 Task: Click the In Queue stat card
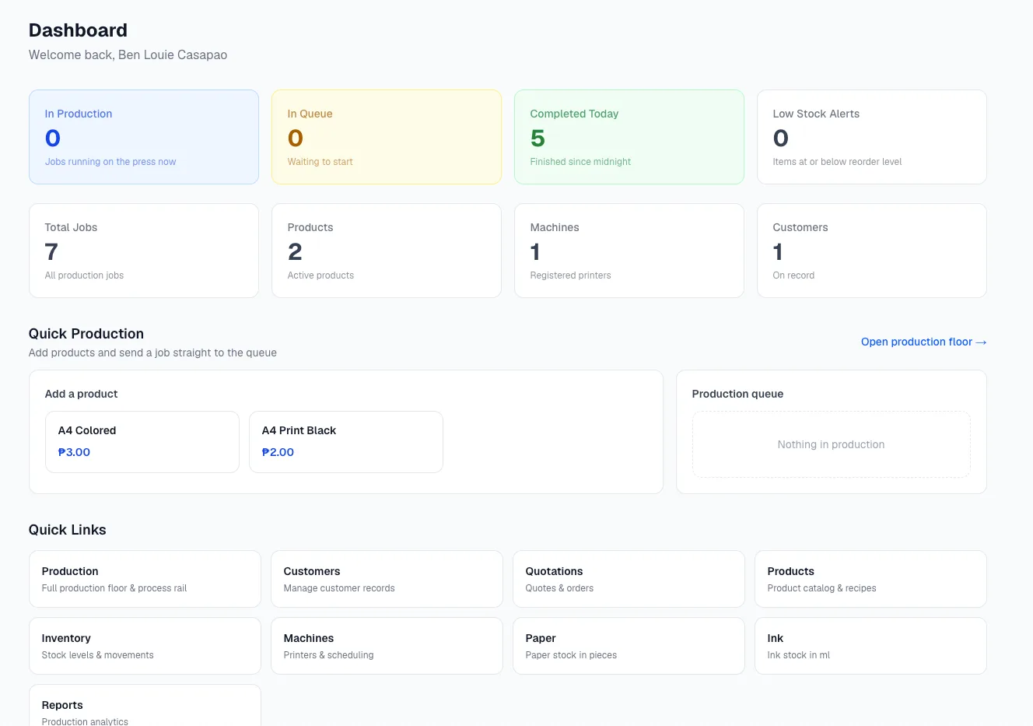pos(387,137)
